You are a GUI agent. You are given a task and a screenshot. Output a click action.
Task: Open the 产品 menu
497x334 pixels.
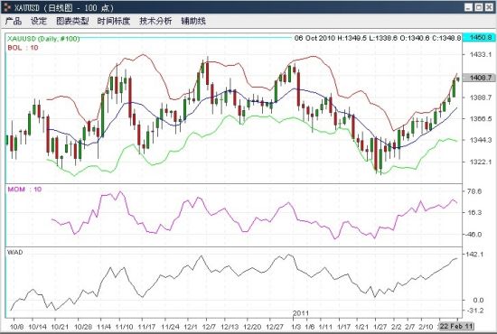pyautogui.click(x=14, y=21)
